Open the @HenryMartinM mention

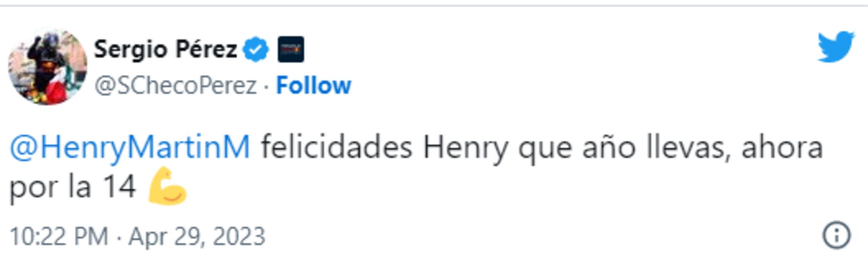pos(130,147)
